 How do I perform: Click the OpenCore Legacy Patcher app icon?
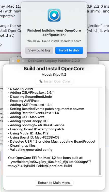click(x=54, y=15)
